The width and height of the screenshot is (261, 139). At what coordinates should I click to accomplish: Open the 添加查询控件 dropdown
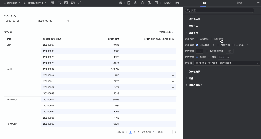click(35, 3)
